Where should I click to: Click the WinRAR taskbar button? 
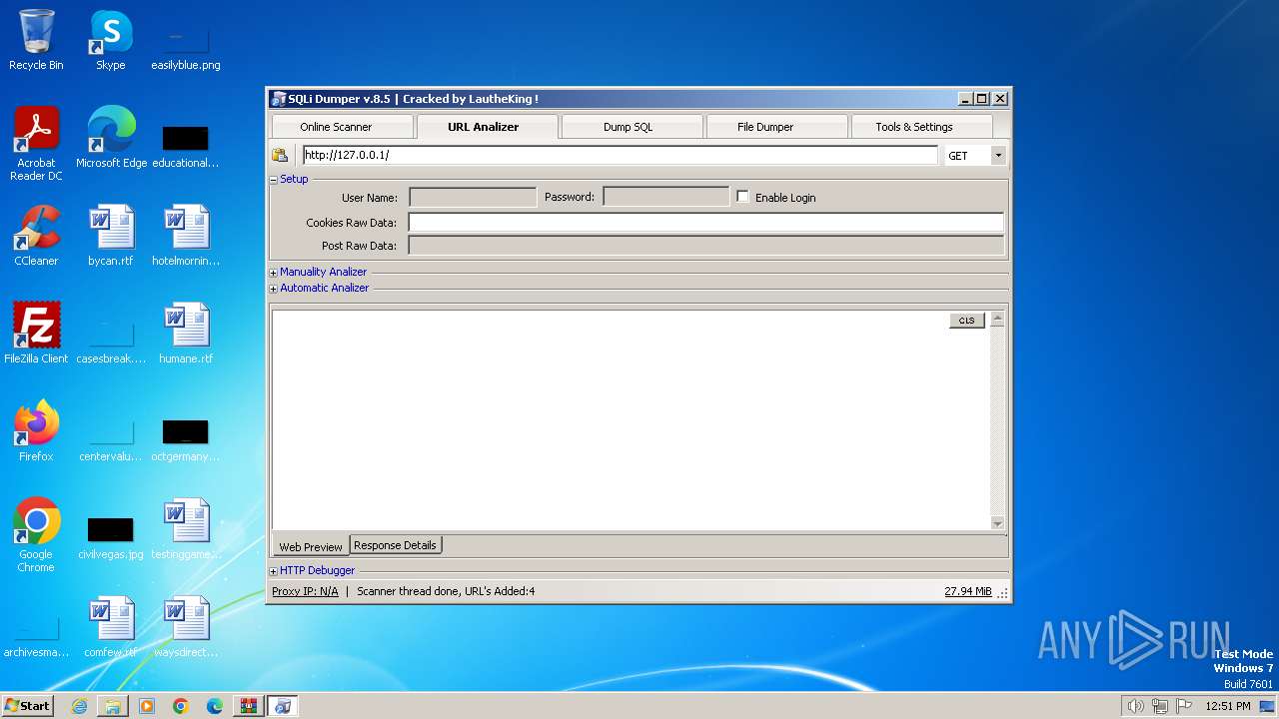coord(248,706)
